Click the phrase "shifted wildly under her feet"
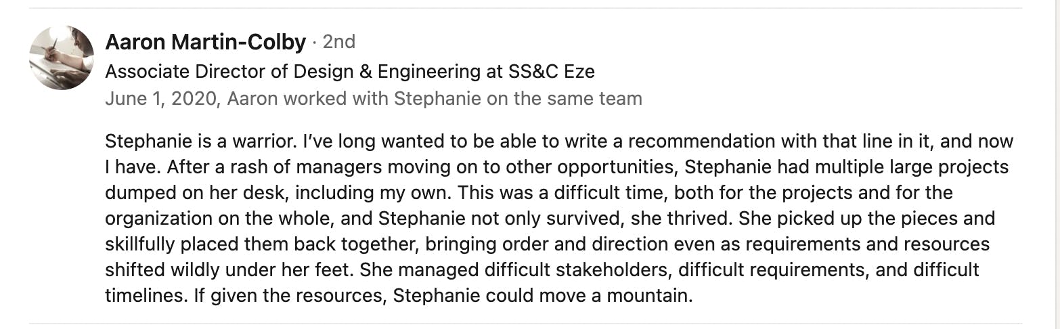1060x329 pixels. [227, 270]
